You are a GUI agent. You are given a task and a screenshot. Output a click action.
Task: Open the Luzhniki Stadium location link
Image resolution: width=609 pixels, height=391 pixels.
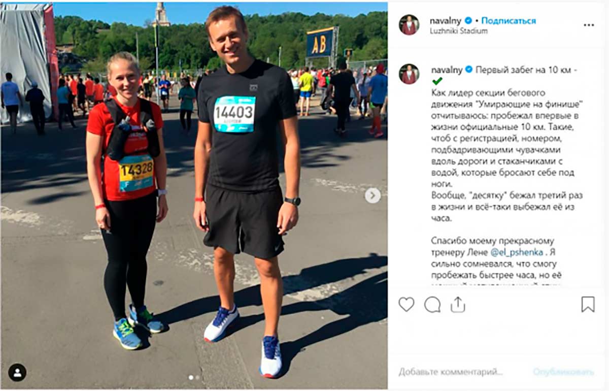click(x=459, y=30)
